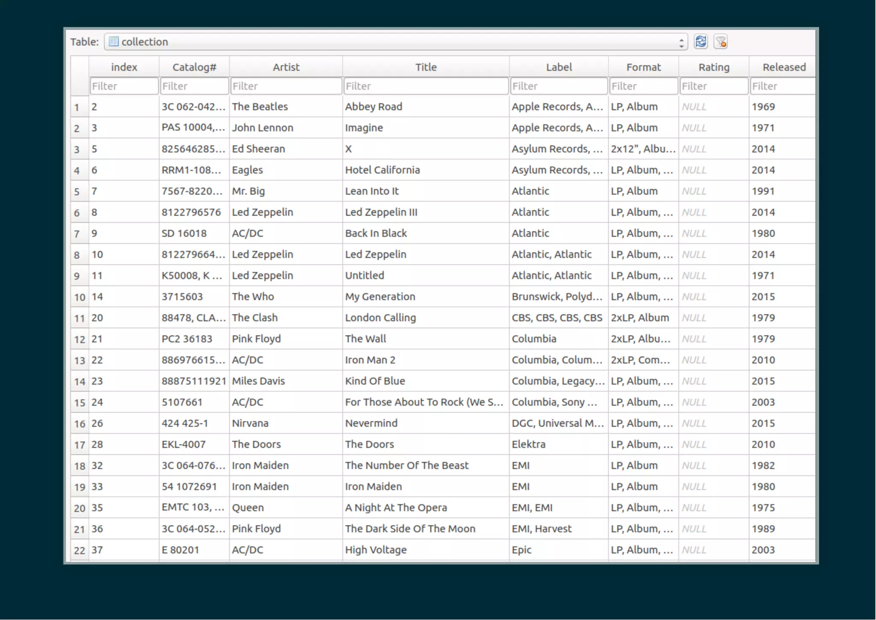This screenshot has width=876, height=620.
Task: Select the 'High Voltage' title cell
Action: click(426, 550)
